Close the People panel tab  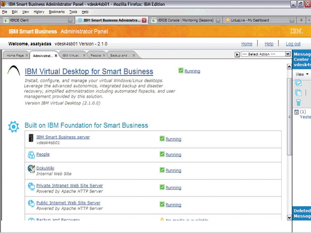[x=104, y=55]
